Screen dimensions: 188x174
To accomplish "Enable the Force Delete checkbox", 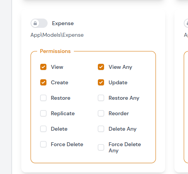I will click(x=43, y=144).
